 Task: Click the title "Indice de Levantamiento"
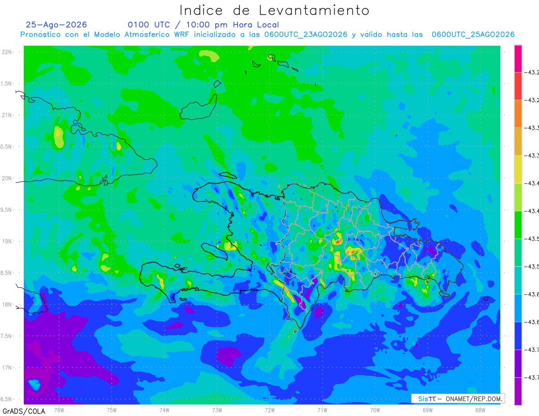274,10
